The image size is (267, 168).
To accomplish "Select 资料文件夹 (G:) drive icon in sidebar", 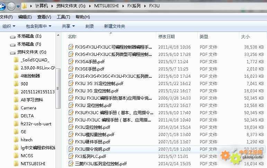I will pyautogui.click(x=13, y=52).
